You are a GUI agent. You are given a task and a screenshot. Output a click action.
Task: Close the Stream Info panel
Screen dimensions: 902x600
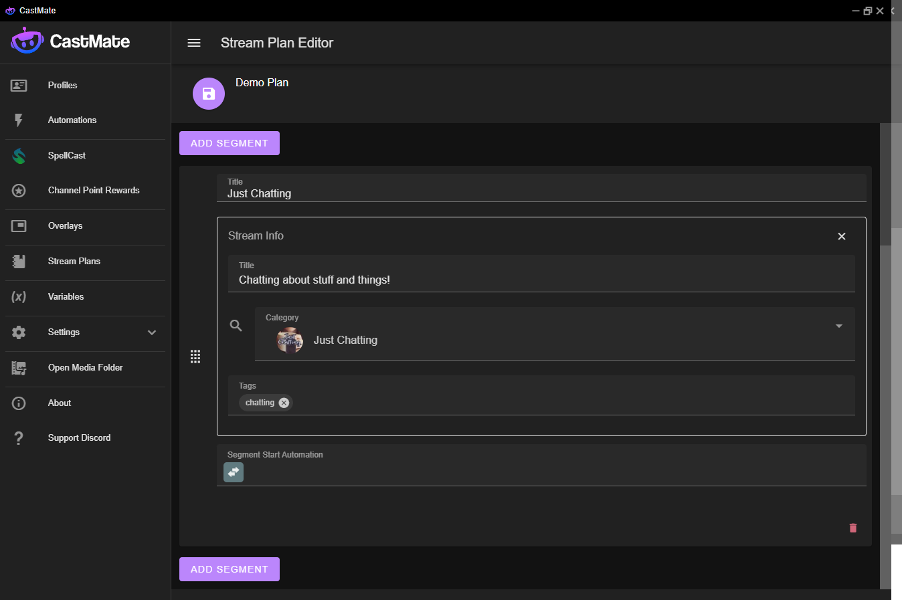point(842,236)
